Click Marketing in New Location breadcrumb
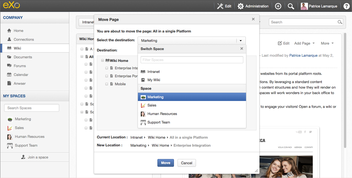352x178 pixels. pyautogui.click(x=138, y=145)
